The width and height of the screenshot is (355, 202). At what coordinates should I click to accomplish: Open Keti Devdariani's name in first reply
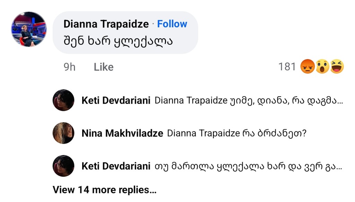tap(116, 100)
